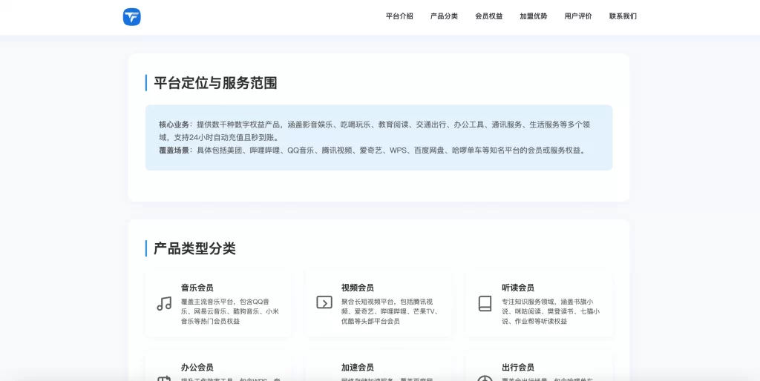Select the 视频会员 card title
760x381 pixels.
click(357, 288)
